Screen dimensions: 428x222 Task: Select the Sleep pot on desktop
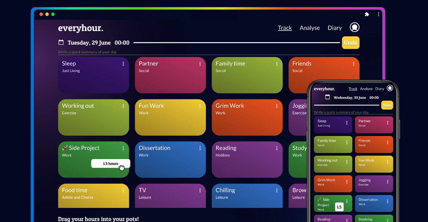click(x=93, y=75)
